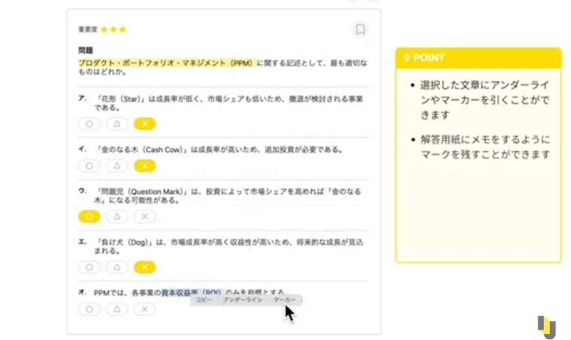
Task: Mark option ウ with the cross
Action: point(144,216)
